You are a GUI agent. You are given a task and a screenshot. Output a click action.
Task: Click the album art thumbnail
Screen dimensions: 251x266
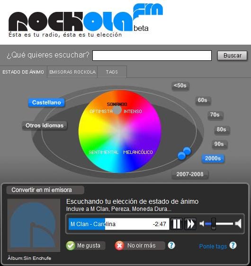coord(34,225)
